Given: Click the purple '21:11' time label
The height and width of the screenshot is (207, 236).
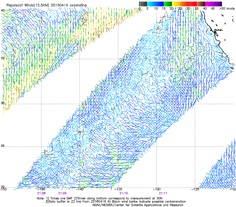Looking at the screenshot, I should point(163,193).
